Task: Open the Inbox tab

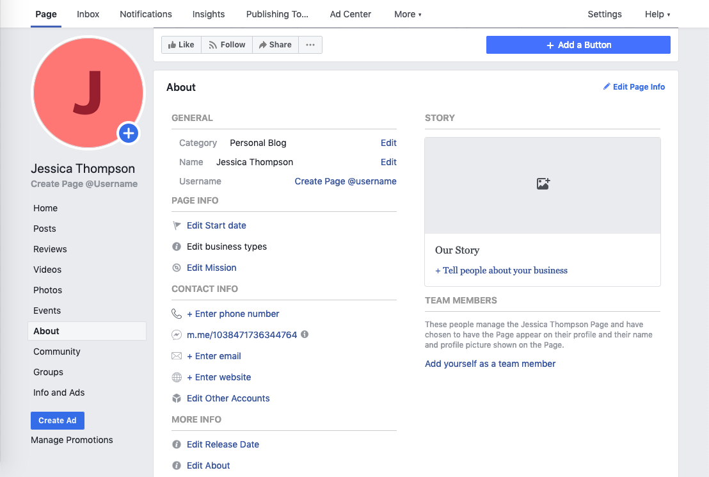Action: 88,14
